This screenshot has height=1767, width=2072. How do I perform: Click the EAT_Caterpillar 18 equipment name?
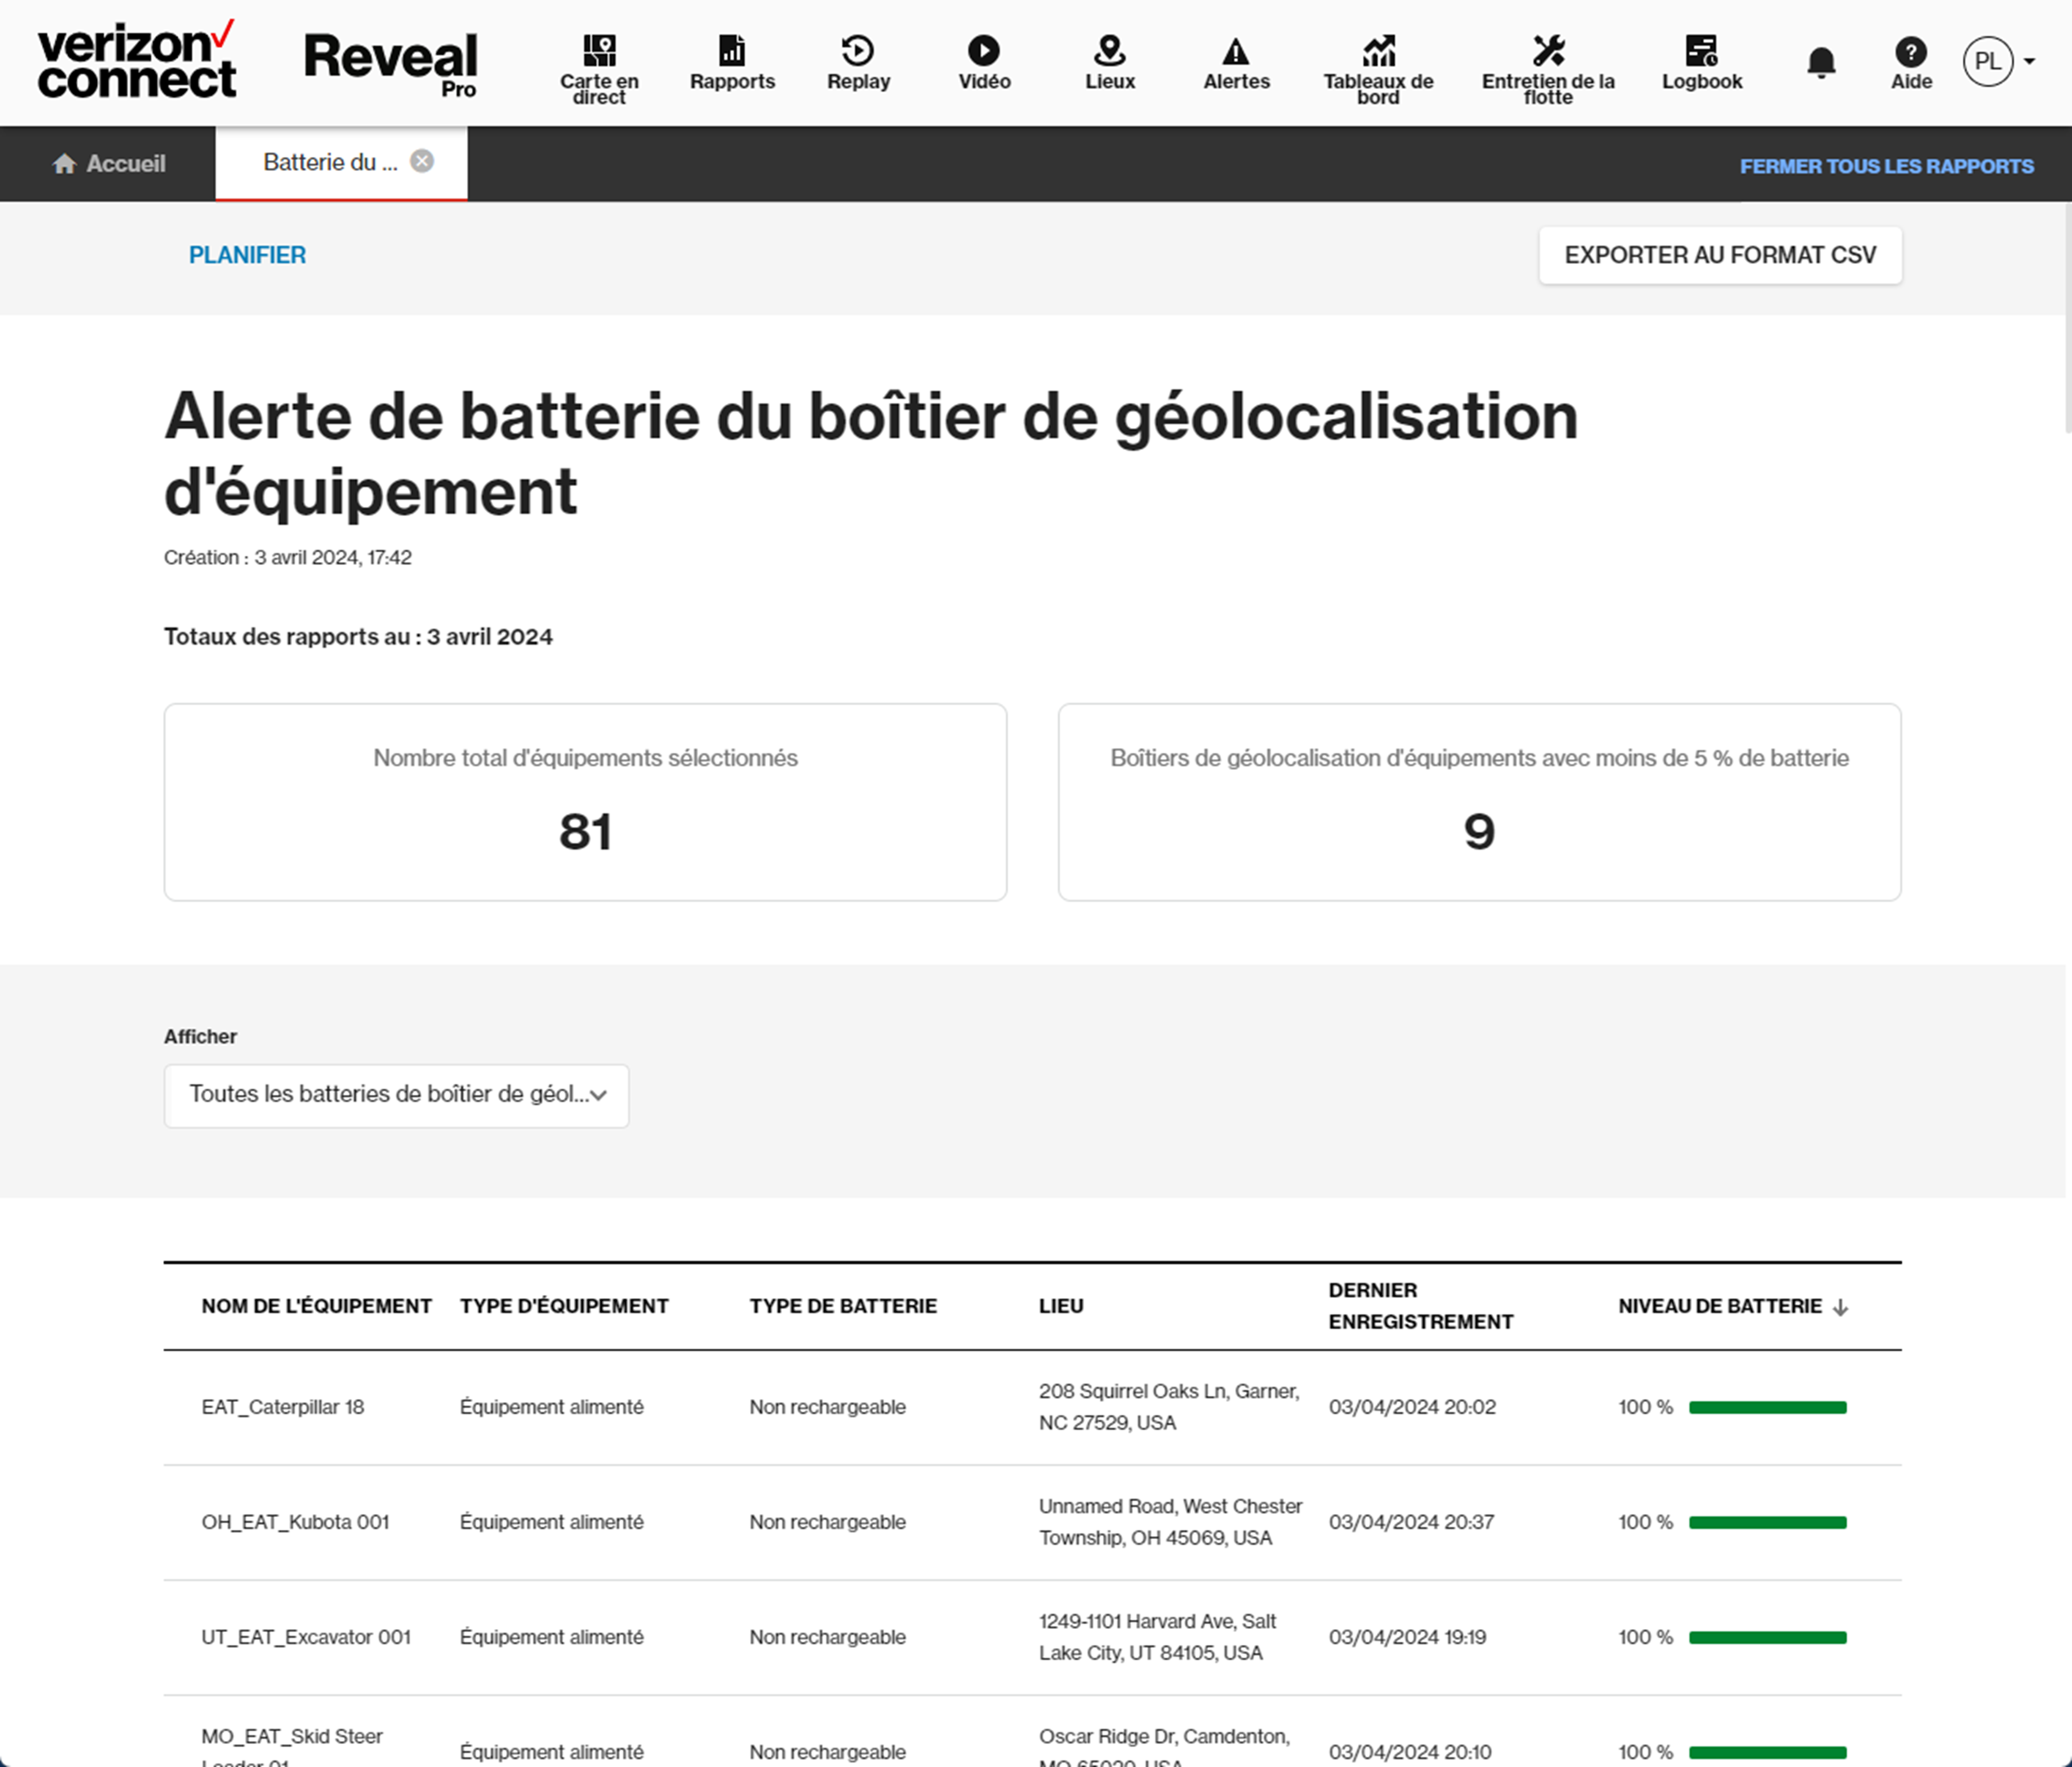pos(283,1407)
